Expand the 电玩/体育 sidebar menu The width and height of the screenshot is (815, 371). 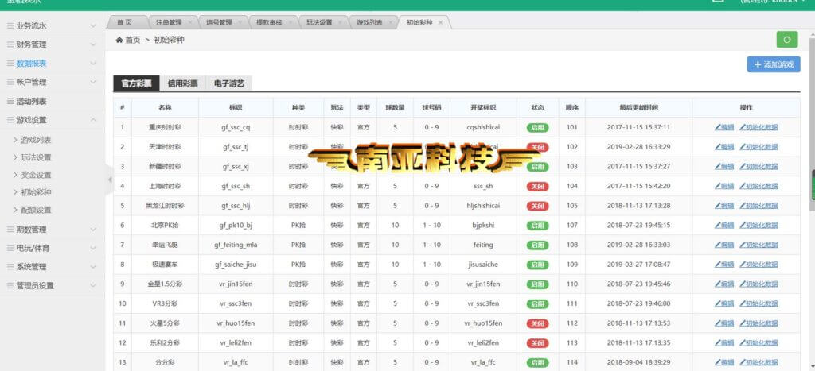click(52, 248)
